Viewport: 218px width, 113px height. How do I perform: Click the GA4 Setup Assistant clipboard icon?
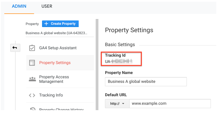[32, 48]
